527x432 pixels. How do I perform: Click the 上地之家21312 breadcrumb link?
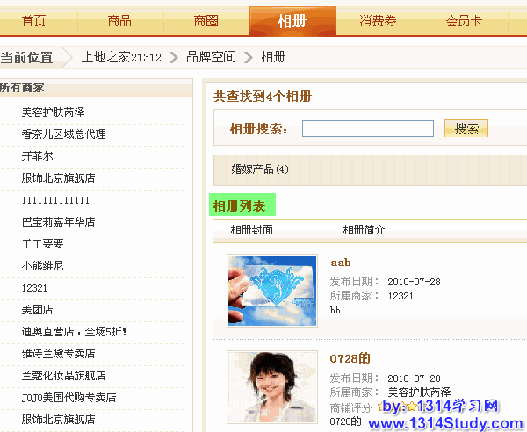point(121,57)
